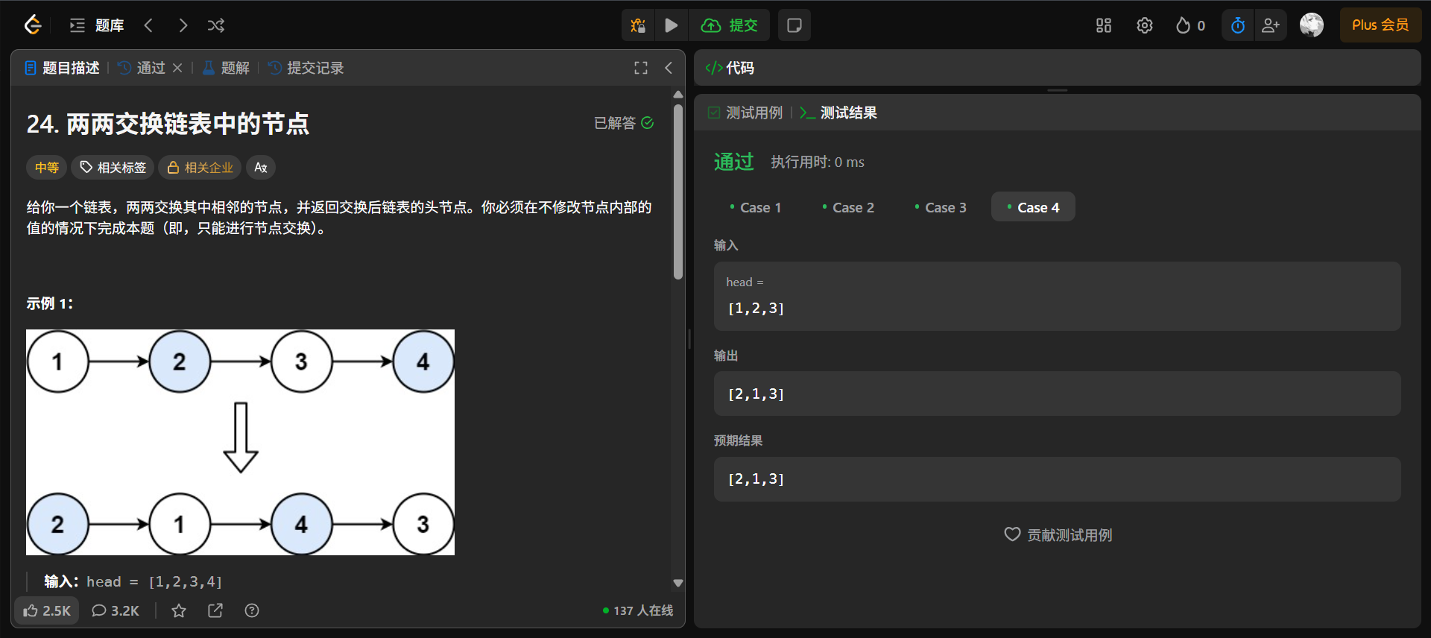The width and height of the screenshot is (1431, 638).
Task: Click the invite user icon
Action: (1271, 25)
